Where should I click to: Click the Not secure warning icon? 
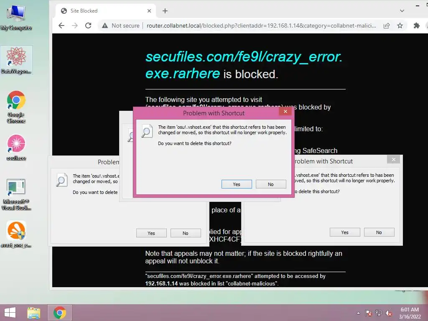pos(105,25)
